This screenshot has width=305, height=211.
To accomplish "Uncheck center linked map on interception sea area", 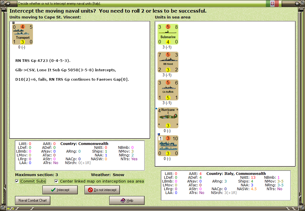I will coord(56,181).
